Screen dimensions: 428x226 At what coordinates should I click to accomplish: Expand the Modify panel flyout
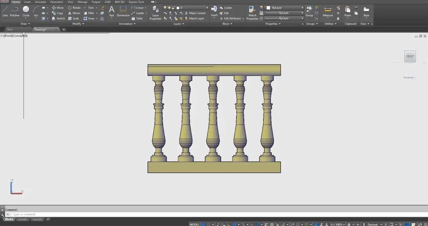(78, 24)
